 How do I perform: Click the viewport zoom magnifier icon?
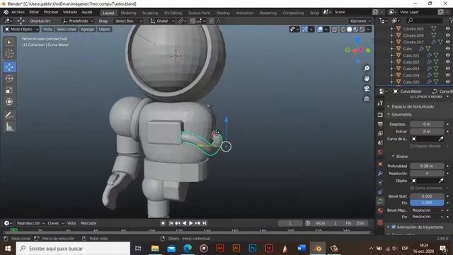point(367,68)
